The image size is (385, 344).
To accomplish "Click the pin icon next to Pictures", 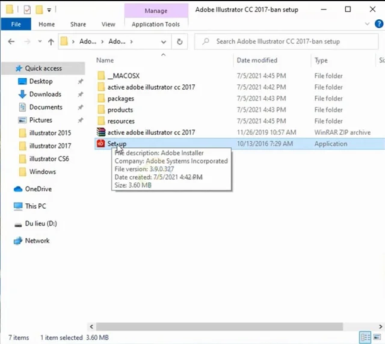I will coord(80,120).
